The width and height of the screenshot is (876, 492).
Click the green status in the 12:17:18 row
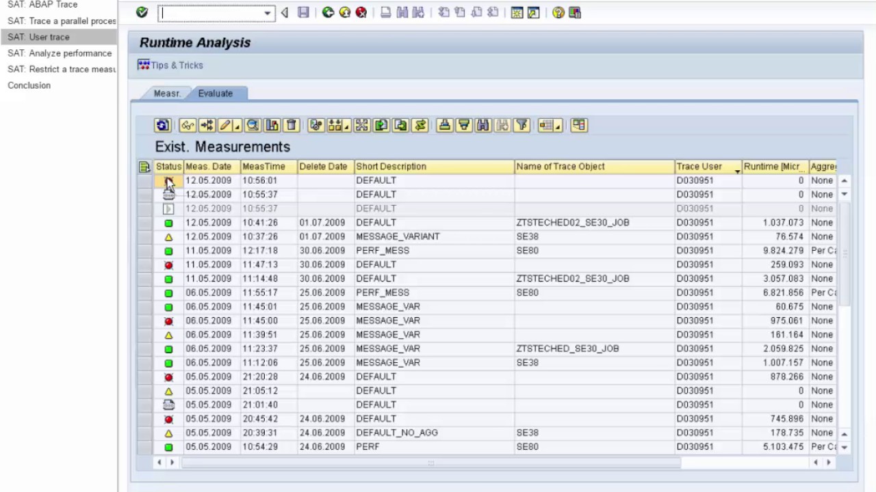pyautogui.click(x=168, y=251)
